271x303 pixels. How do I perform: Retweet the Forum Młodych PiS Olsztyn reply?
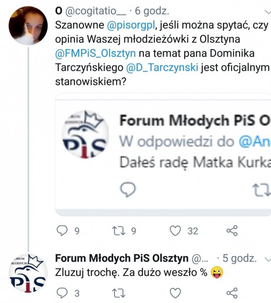coord(119,293)
